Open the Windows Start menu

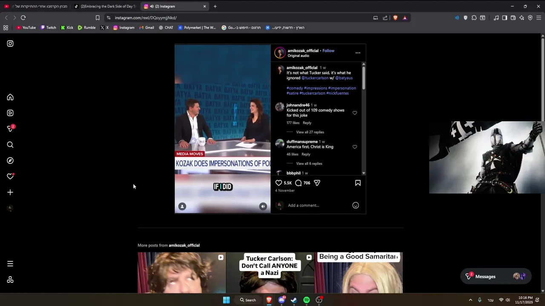tap(227, 300)
